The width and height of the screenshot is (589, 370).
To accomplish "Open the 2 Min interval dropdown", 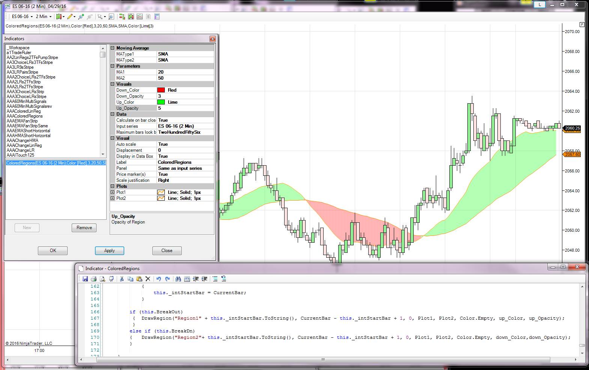I will coord(44,17).
